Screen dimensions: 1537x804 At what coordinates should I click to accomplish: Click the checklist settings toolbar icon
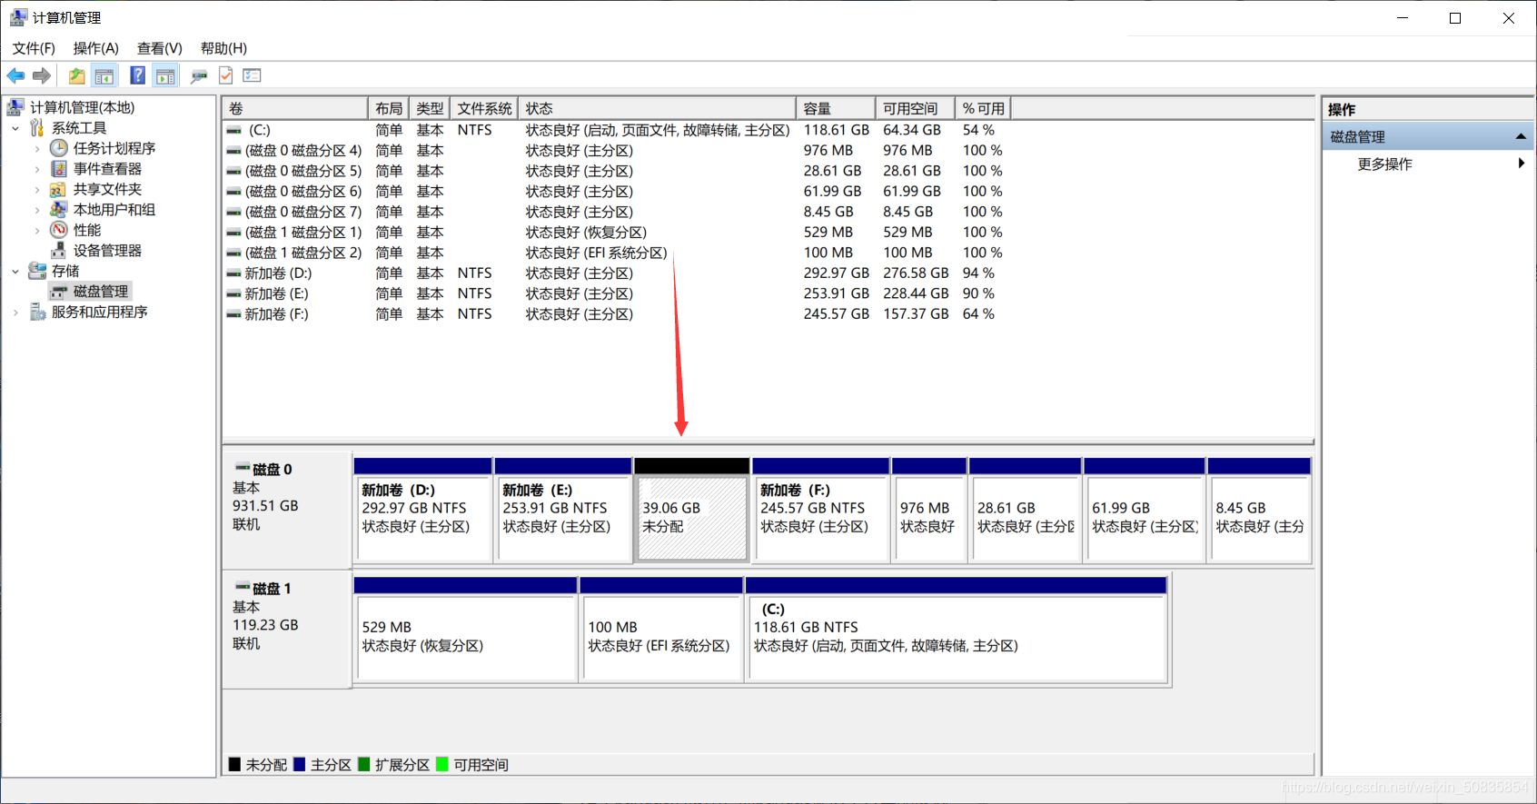[252, 75]
